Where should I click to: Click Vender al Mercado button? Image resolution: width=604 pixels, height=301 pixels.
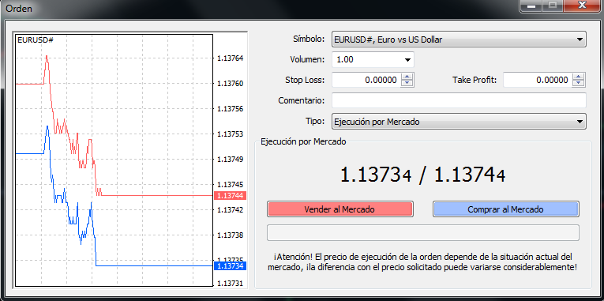tap(340, 209)
